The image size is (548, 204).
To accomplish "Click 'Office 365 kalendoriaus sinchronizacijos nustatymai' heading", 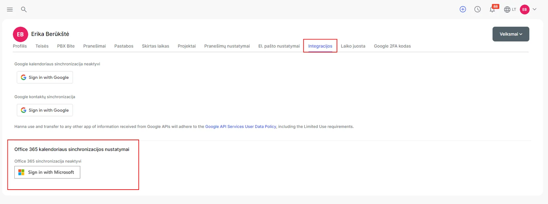I will tap(72, 149).
